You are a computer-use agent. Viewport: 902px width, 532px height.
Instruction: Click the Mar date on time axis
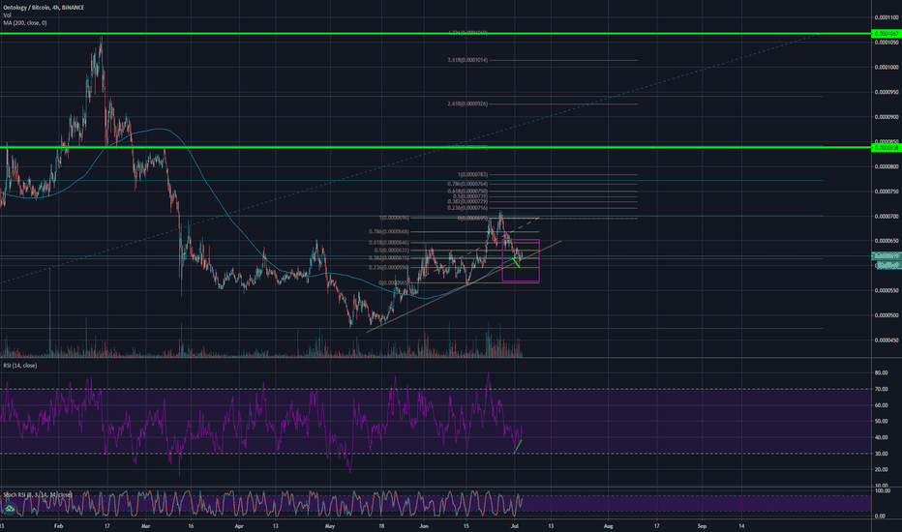click(x=145, y=525)
